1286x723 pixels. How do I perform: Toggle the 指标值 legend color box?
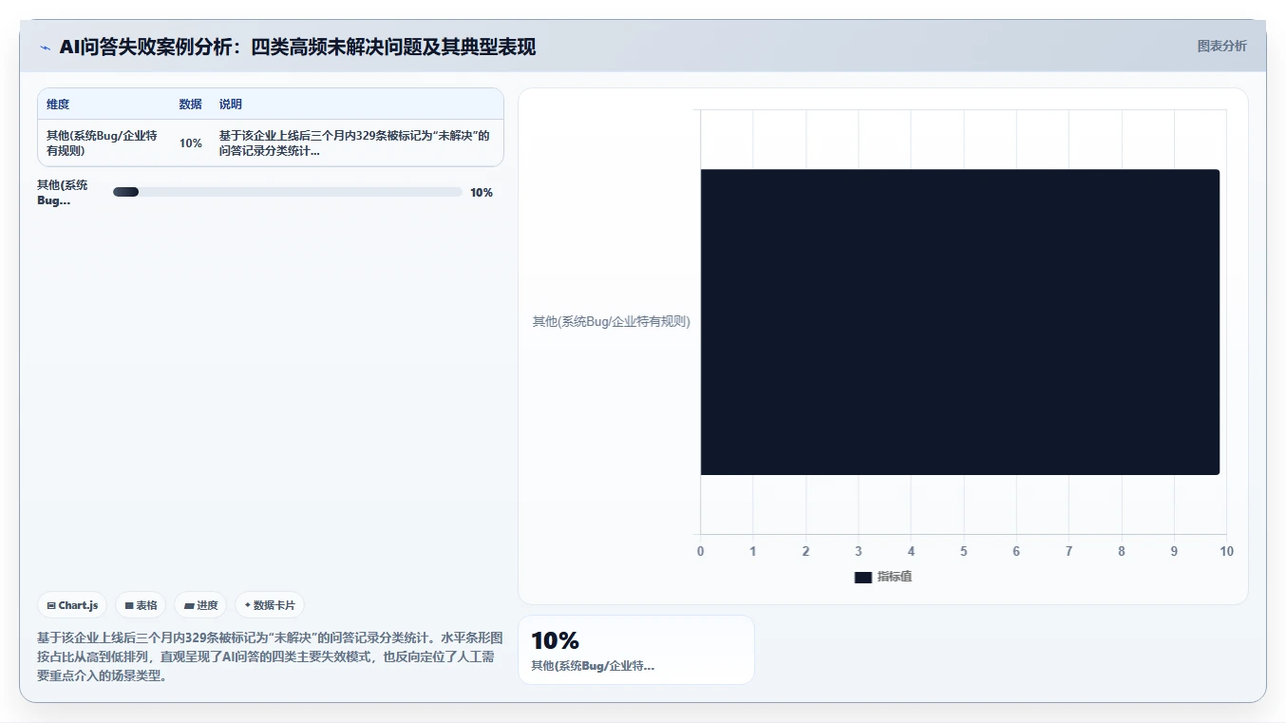(x=862, y=577)
